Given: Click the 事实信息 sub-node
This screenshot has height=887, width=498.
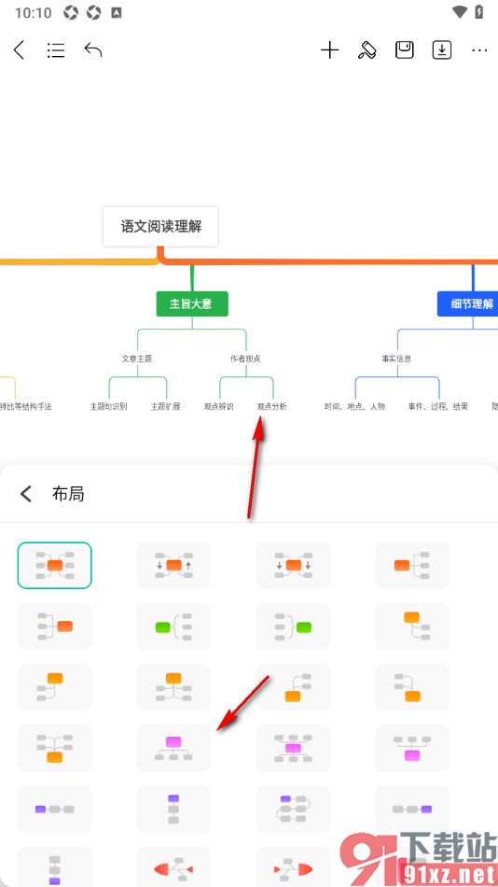Looking at the screenshot, I should tap(397, 359).
